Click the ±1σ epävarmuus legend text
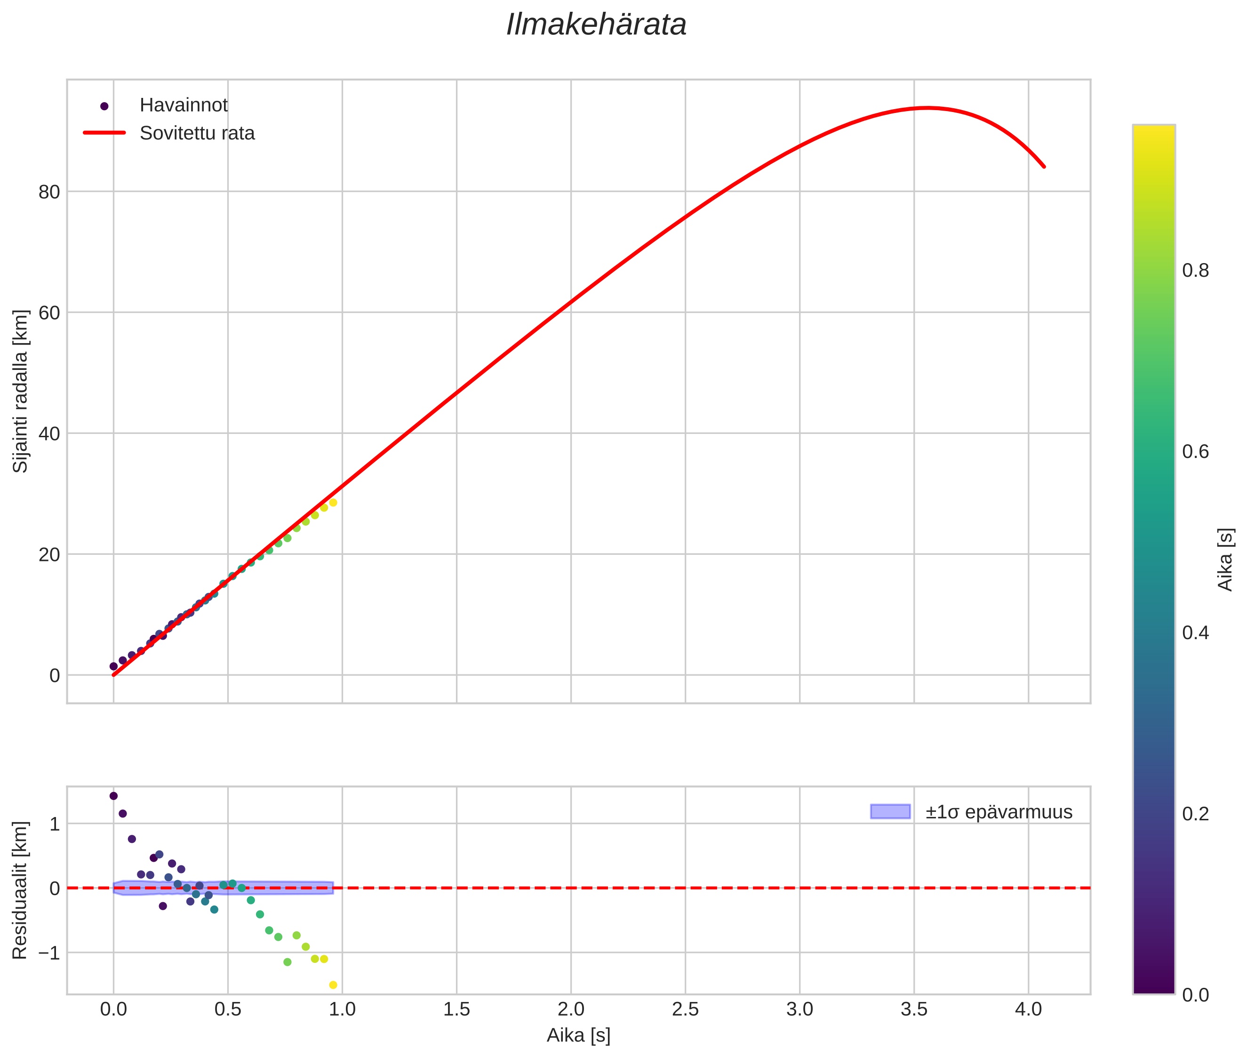Viewport: 1247px width, 1057px height. [999, 813]
